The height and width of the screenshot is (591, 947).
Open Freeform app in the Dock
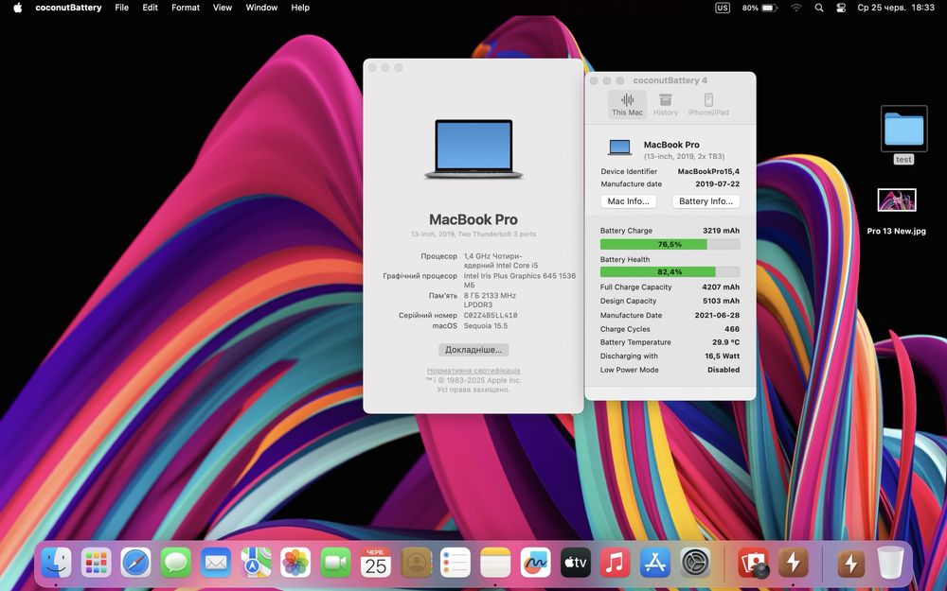(535, 564)
